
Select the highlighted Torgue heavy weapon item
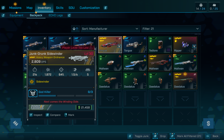coord(110,45)
